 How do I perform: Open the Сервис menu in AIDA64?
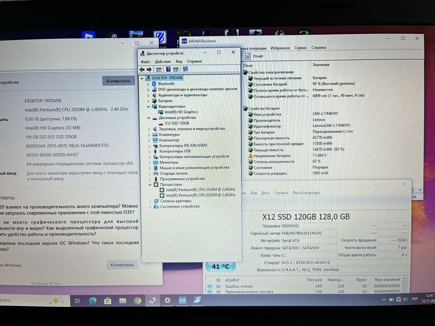[300, 48]
